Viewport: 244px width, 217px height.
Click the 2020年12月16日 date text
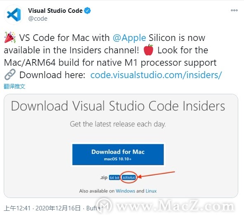click(58, 208)
